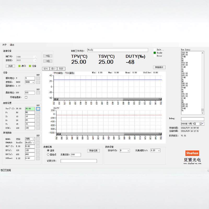Image resolution: width=209 pixels, height=209 pixels.
Task: Click the green Ready status indicator
Action: (x=155, y=53)
